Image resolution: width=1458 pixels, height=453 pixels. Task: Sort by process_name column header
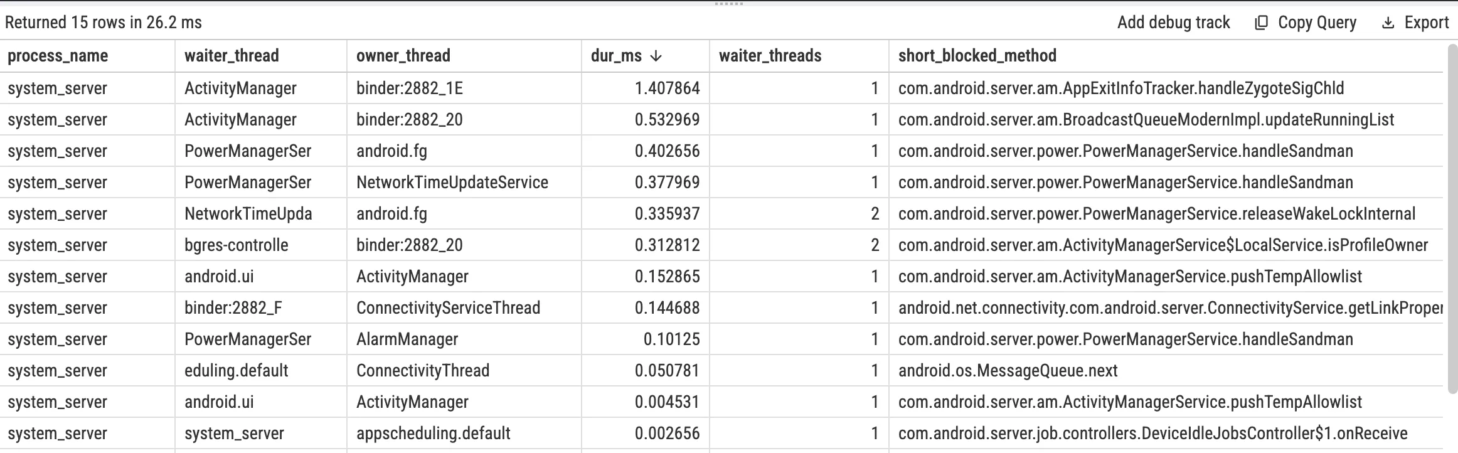click(58, 56)
